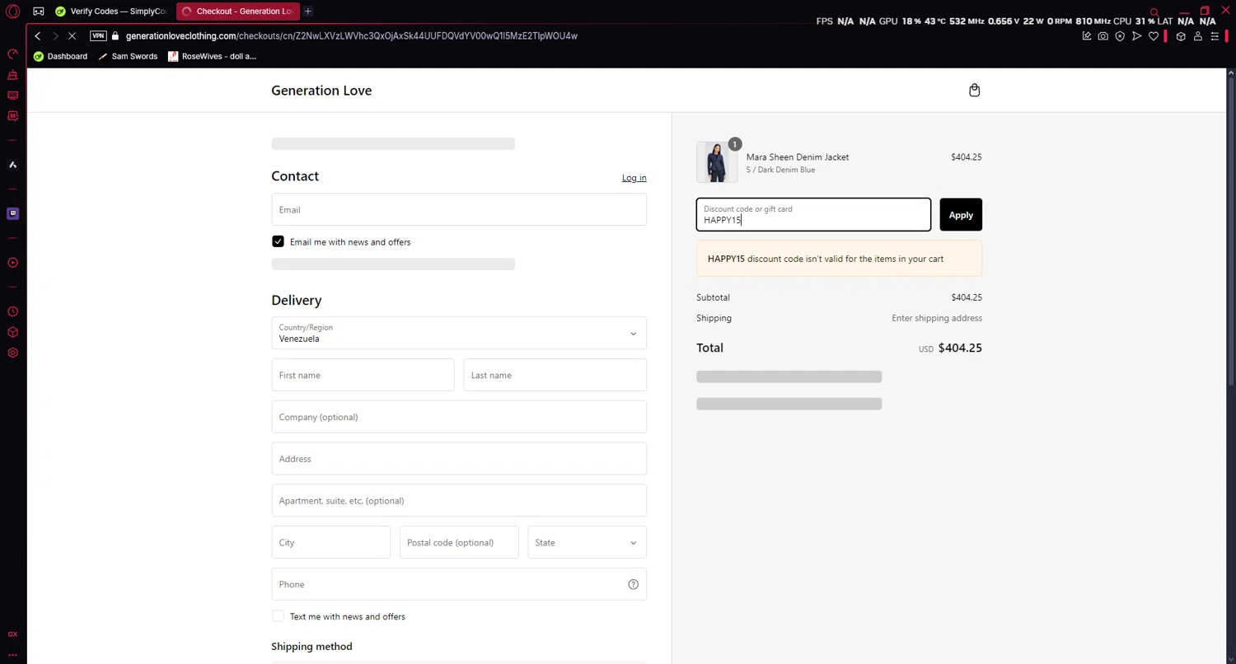Open the Aria AI sidebar icon
This screenshot has width=1236, height=664.
[12, 165]
